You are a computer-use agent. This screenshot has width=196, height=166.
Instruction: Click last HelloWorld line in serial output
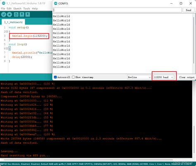click(x=62, y=67)
